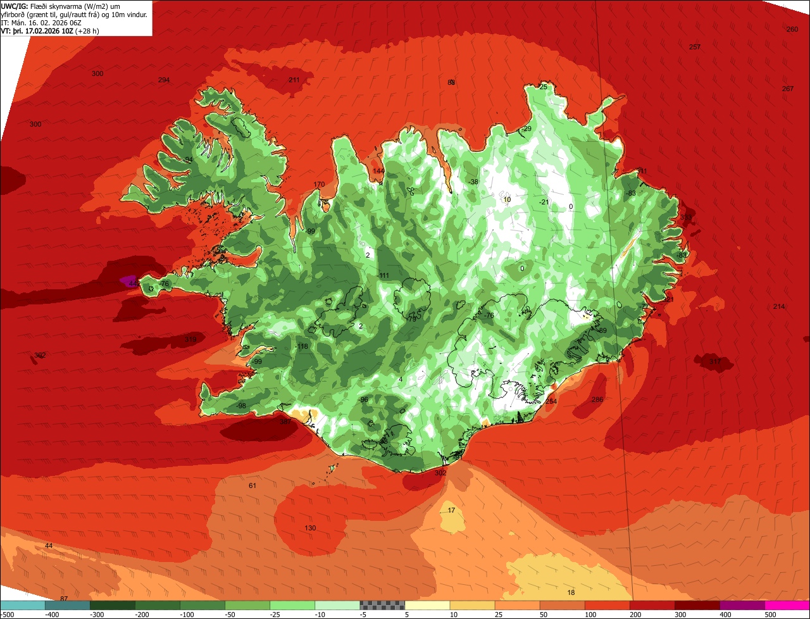Click the map value '254' on the southeast coast
Viewport: 810px width, 619px height.
click(x=551, y=401)
